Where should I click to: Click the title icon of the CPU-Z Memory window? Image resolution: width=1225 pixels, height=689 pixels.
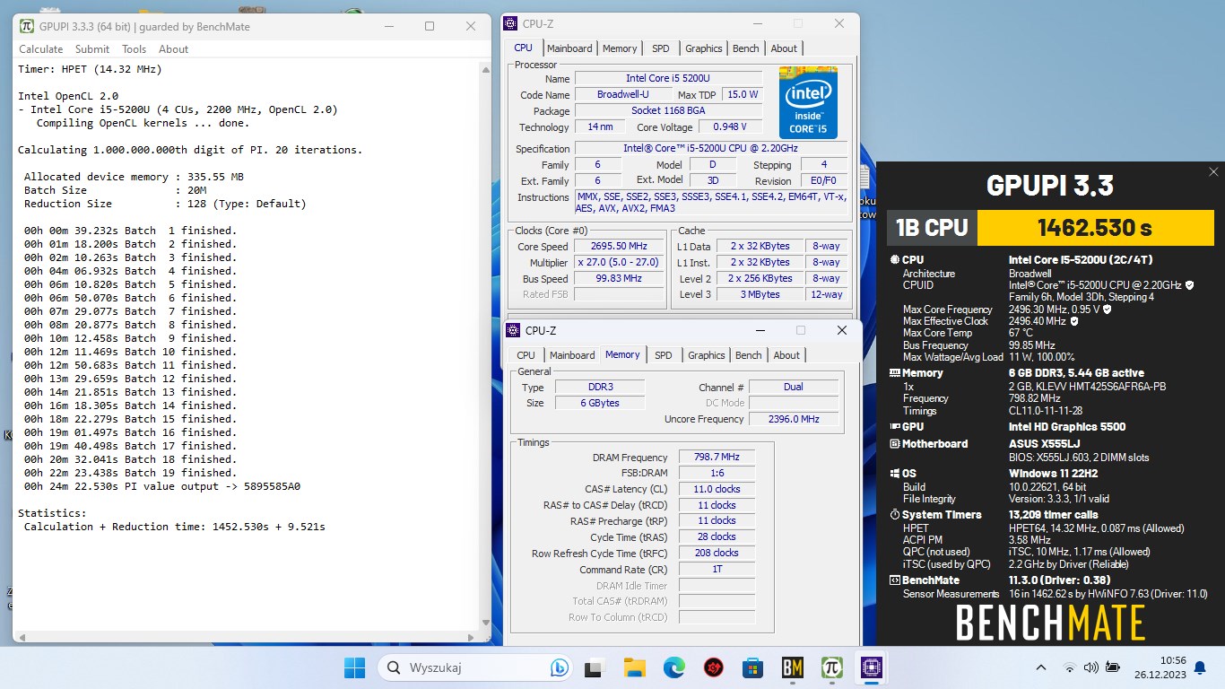[513, 330]
